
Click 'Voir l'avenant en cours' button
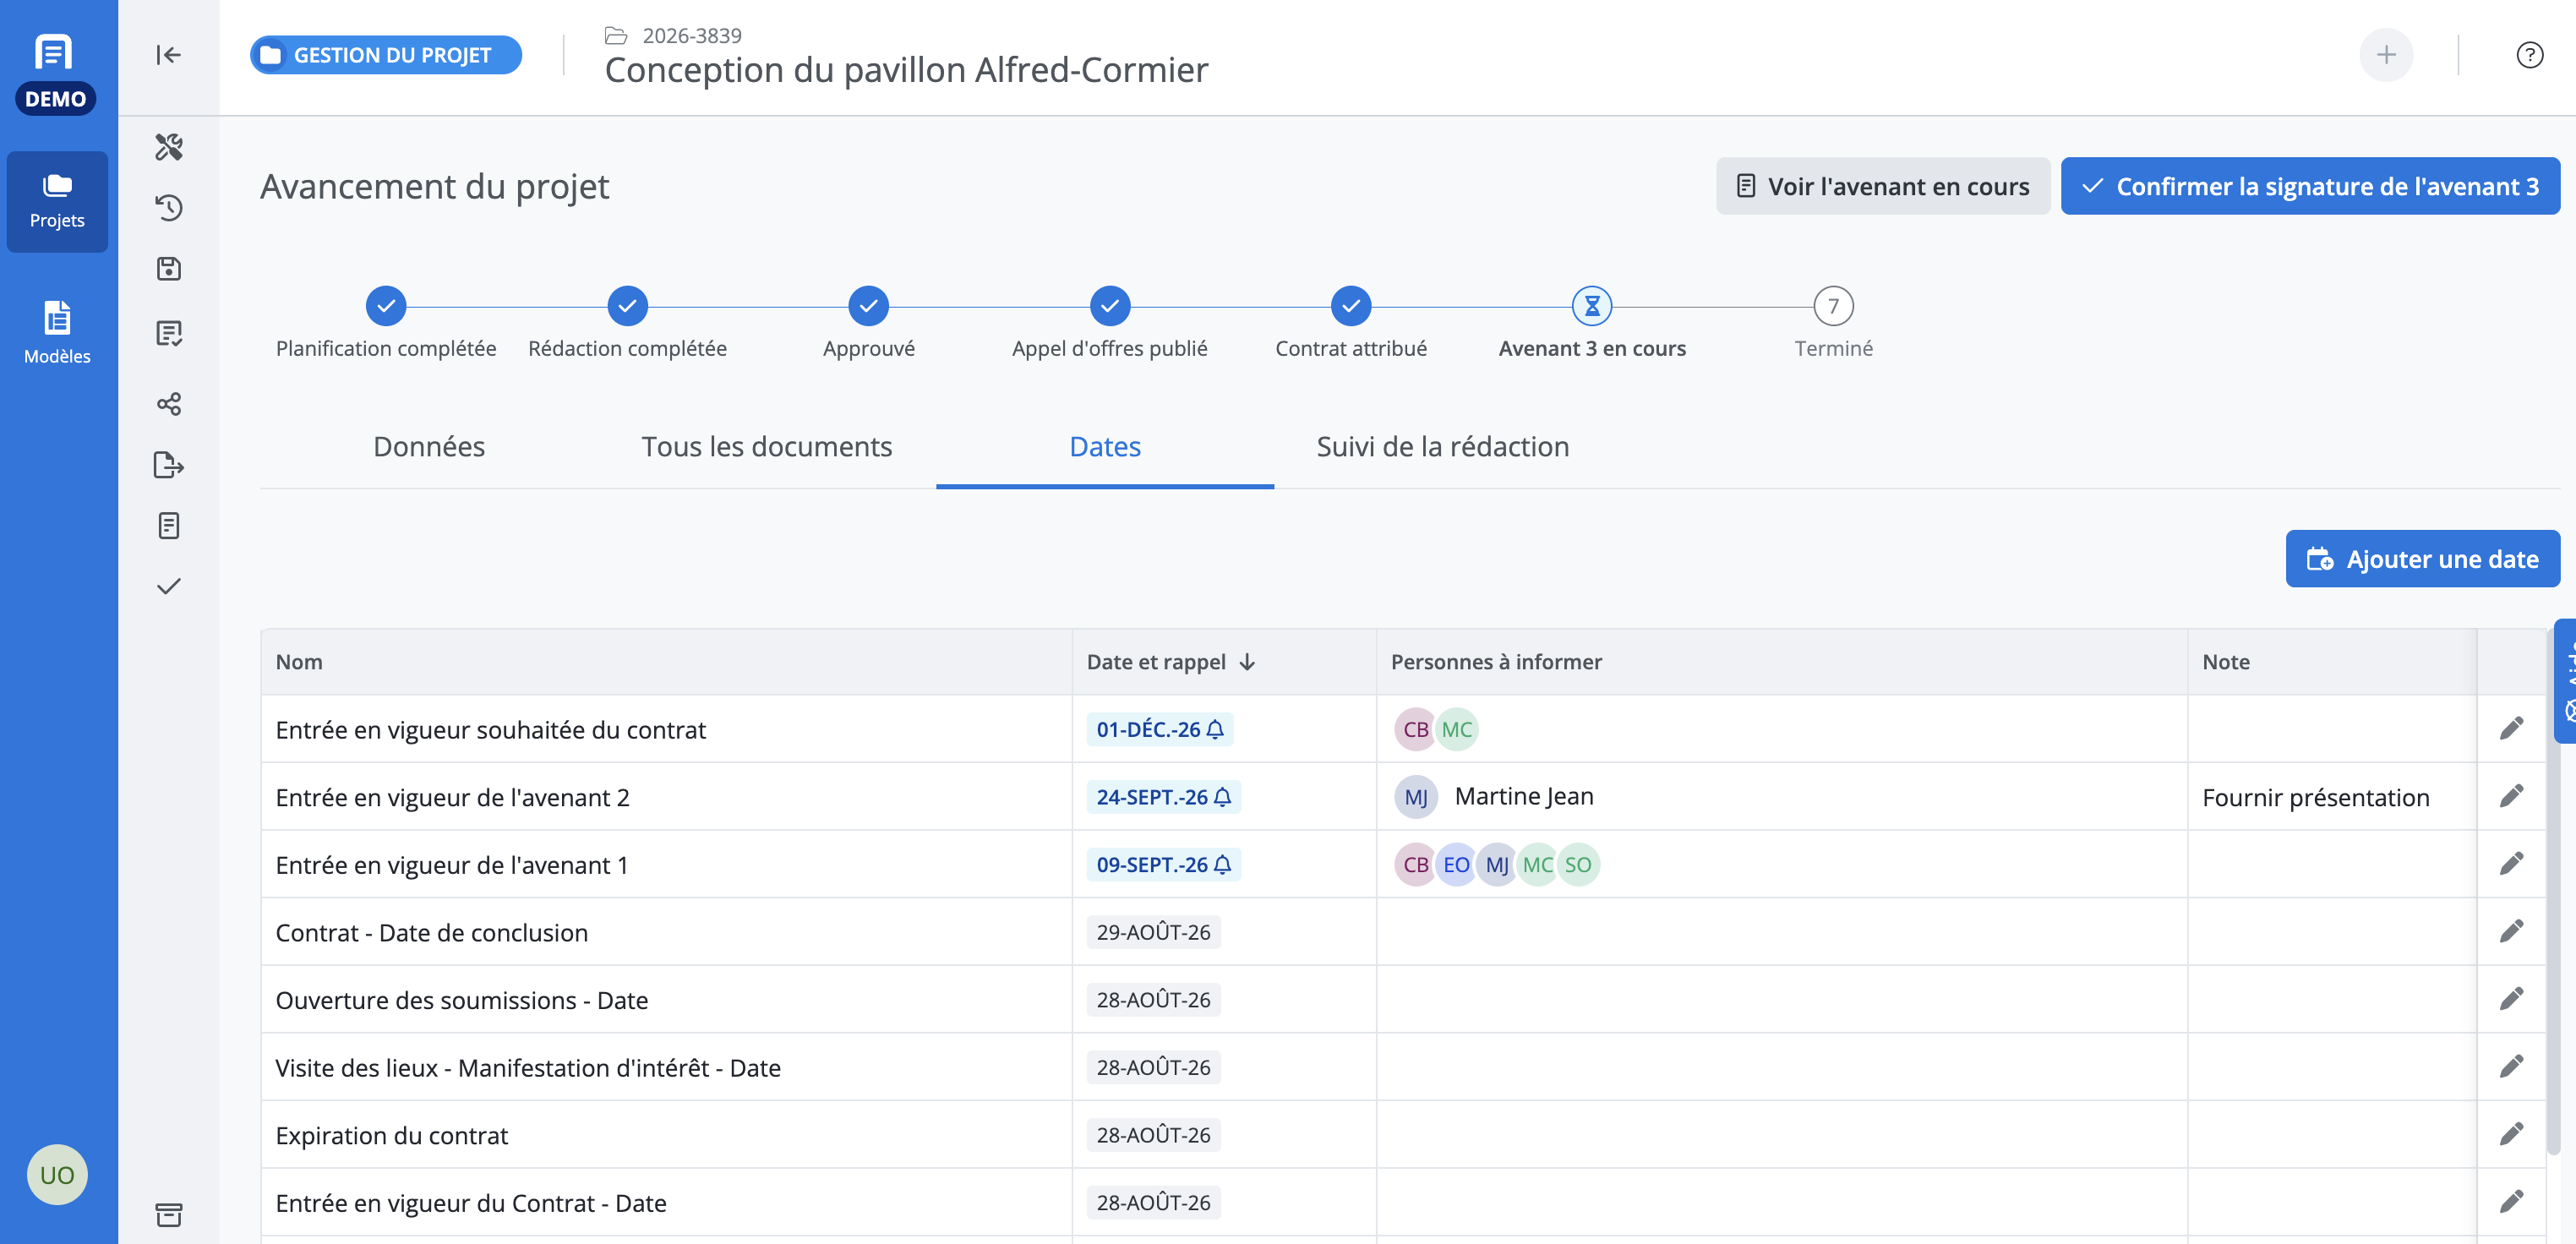(1882, 187)
